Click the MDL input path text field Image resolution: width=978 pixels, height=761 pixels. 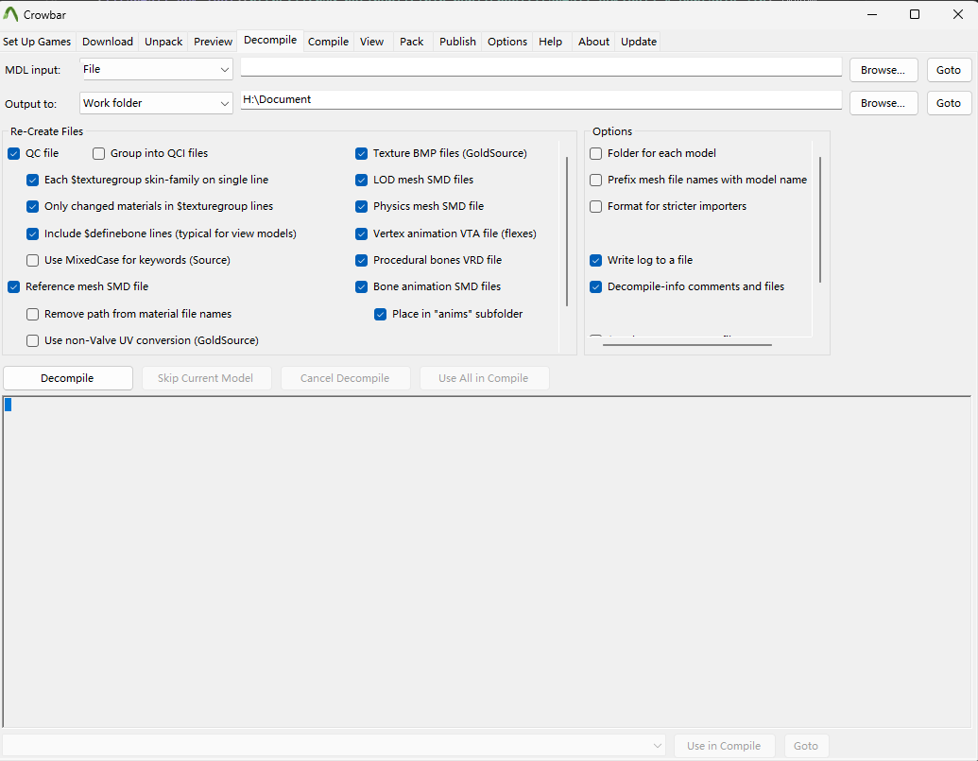(540, 67)
